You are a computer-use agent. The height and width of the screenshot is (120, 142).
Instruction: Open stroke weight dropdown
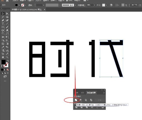(44, 5)
